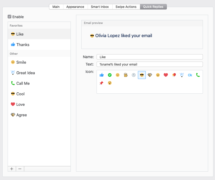Switch to the Swipe Actions tab
Image resolution: width=215 pixels, height=180 pixels.
(126, 7)
